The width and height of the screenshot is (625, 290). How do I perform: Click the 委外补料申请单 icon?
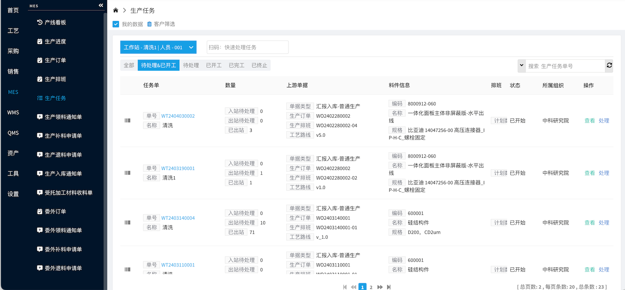click(x=40, y=249)
